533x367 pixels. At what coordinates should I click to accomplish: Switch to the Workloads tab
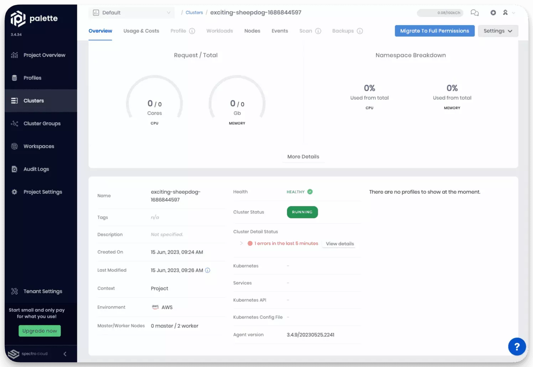tap(219, 31)
